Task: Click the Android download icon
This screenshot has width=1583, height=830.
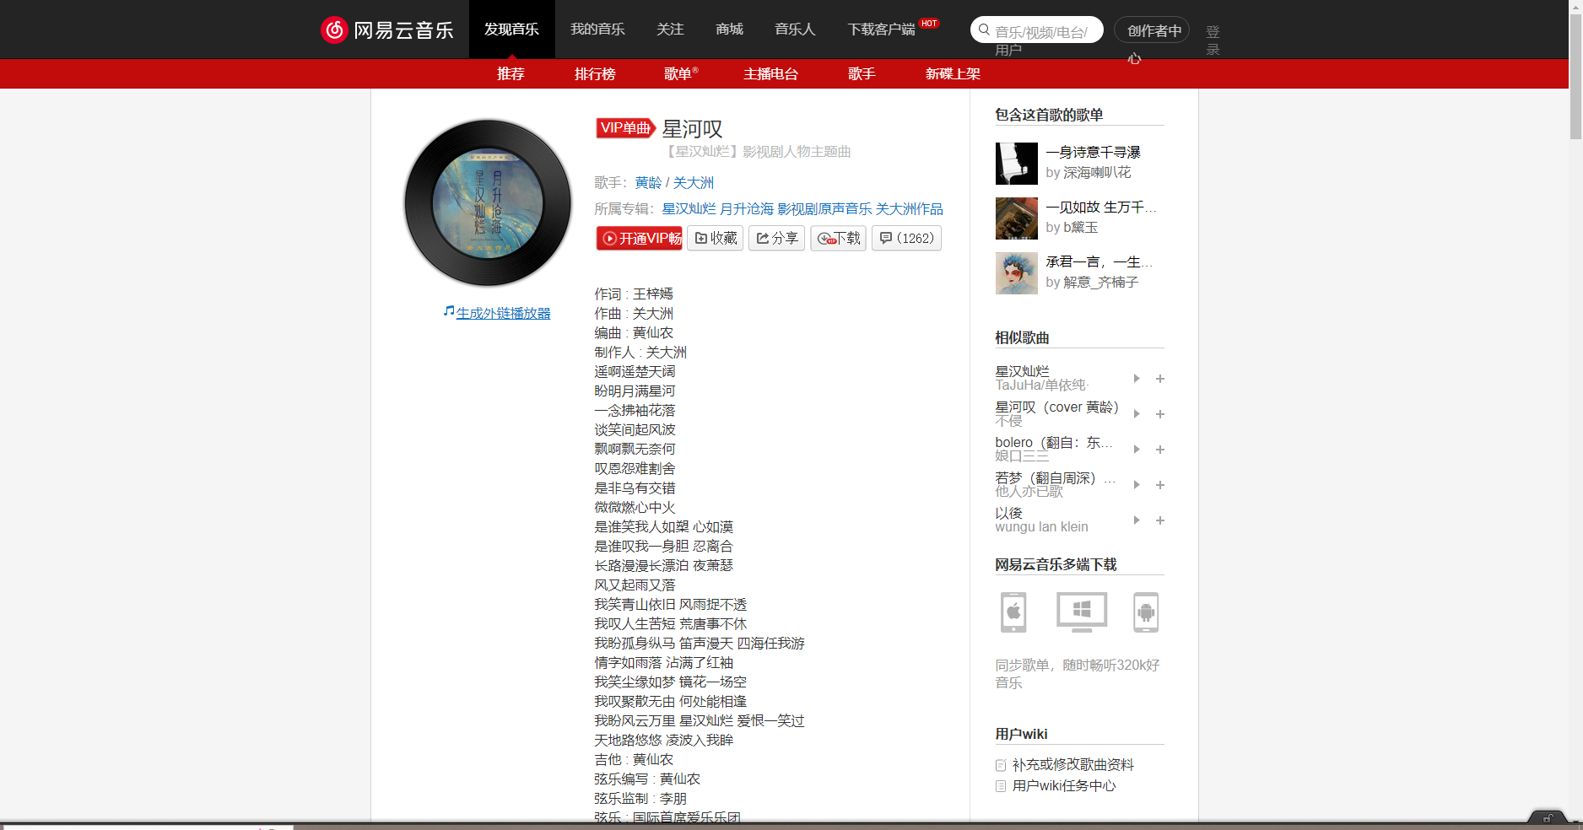Action: coord(1145,612)
